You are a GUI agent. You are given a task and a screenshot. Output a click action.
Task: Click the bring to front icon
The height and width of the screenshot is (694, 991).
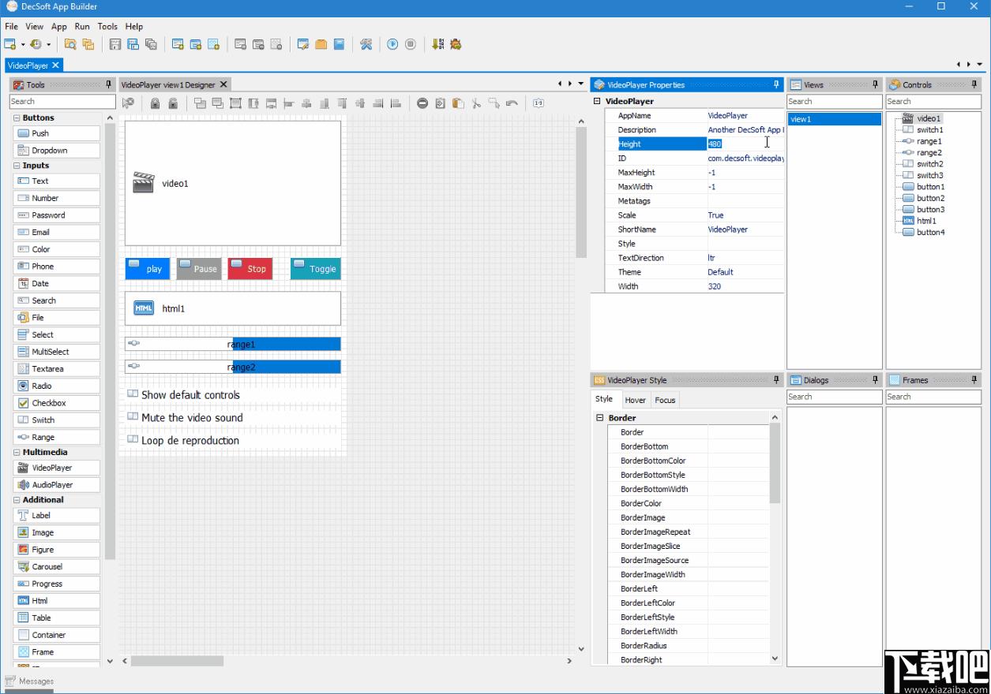(200, 103)
